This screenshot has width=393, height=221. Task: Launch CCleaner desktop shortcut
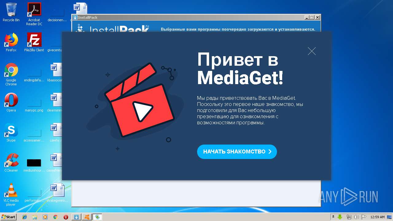pyautogui.click(x=11, y=163)
